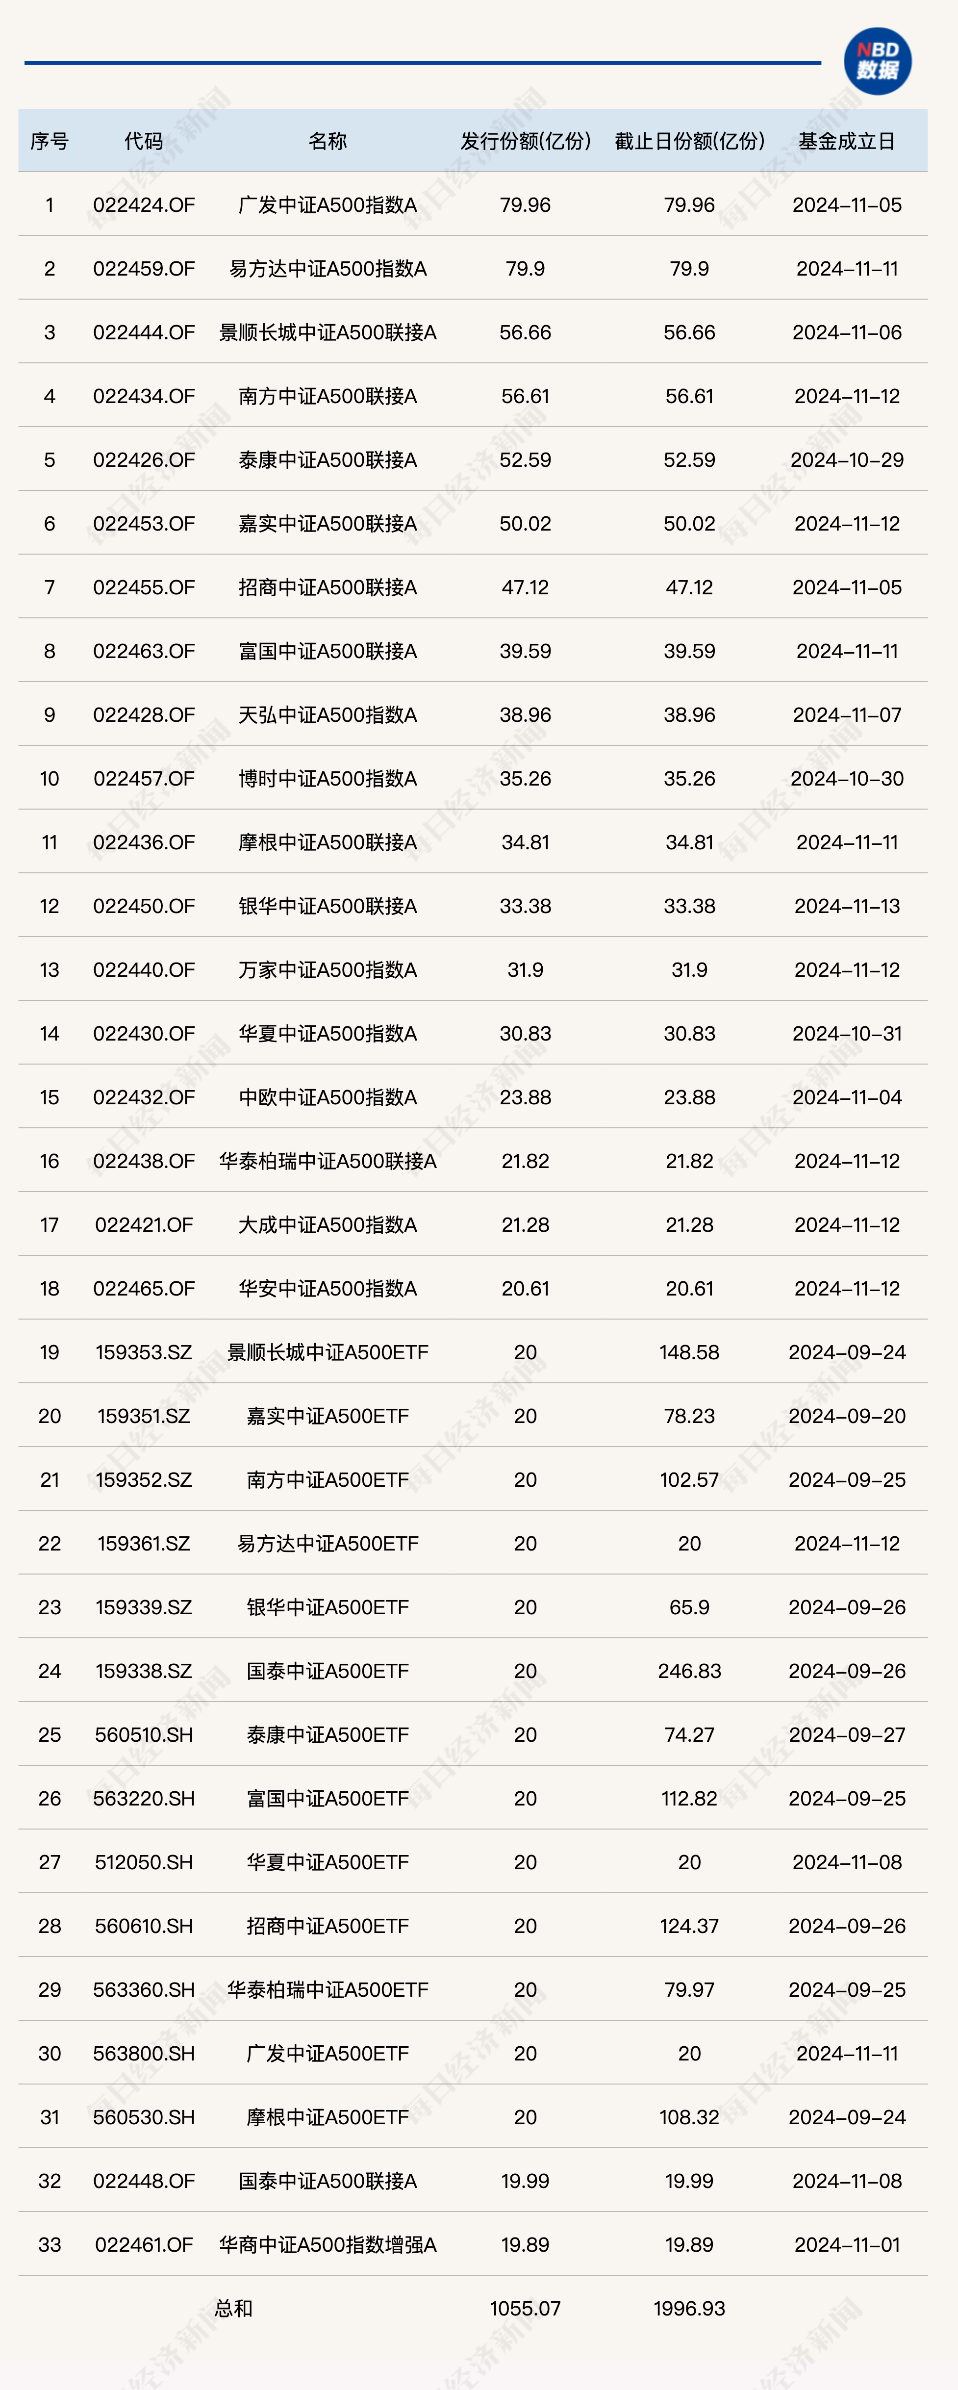Viewport: 958px width, 2390px height.
Task: Select 摩根中证A500ETF fund name
Action: point(328,2117)
